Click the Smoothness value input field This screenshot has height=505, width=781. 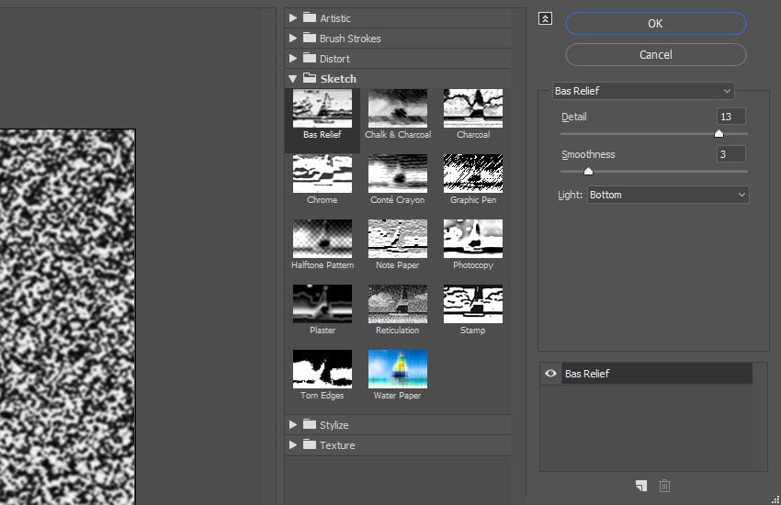(730, 154)
